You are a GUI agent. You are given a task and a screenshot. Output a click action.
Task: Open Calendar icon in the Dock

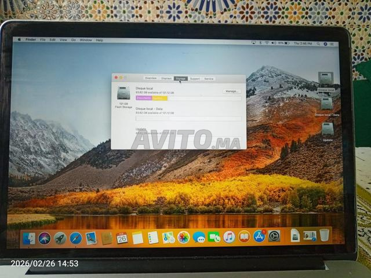pyautogui.click(x=122, y=237)
